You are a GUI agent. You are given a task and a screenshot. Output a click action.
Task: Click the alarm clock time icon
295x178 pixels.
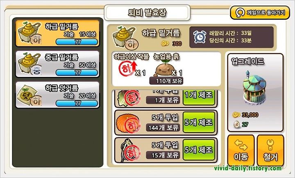(200, 37)
